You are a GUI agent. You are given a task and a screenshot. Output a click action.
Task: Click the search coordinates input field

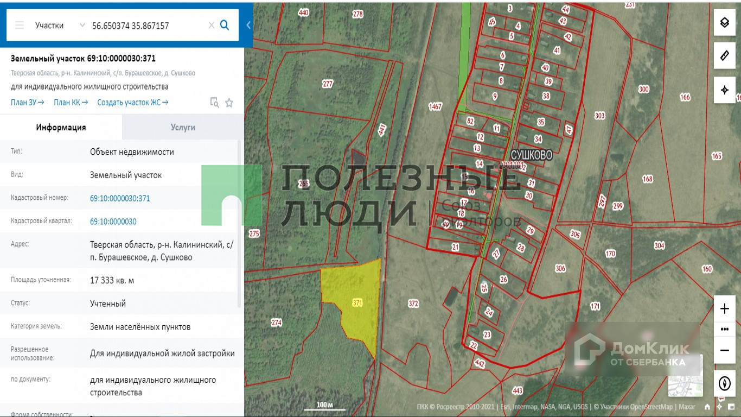click(146, 26)
